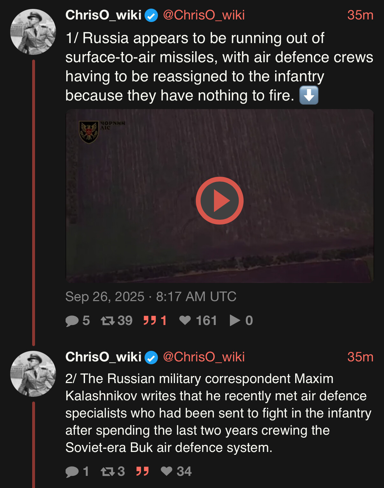Image resolution: width=384 pixels, height=488 pixels.
Task: Click the quote icon on second post
Action: click(x=142, y=471)
